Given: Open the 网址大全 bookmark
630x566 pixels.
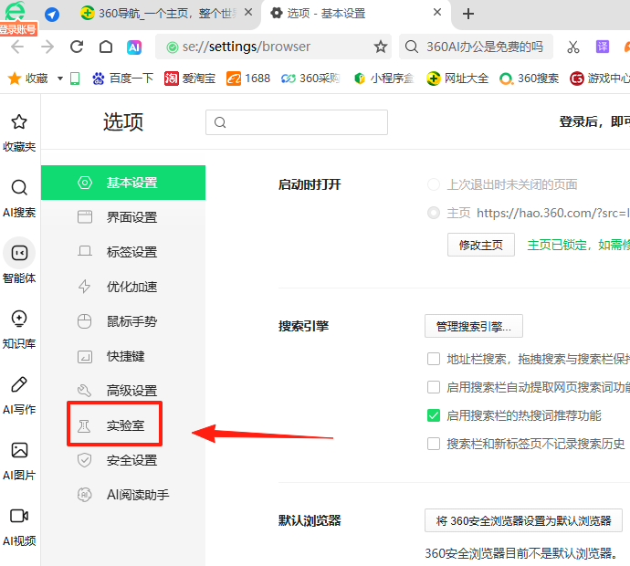Looking at the screenshot, I should coord(457,79).
